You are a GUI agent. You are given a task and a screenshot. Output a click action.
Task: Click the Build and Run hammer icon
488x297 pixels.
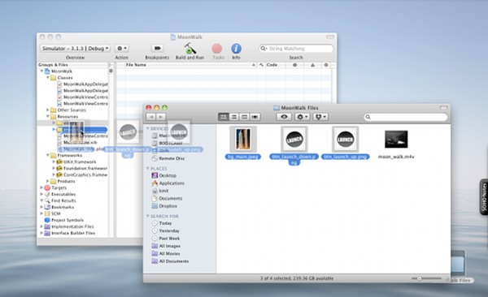pos(190,49)
